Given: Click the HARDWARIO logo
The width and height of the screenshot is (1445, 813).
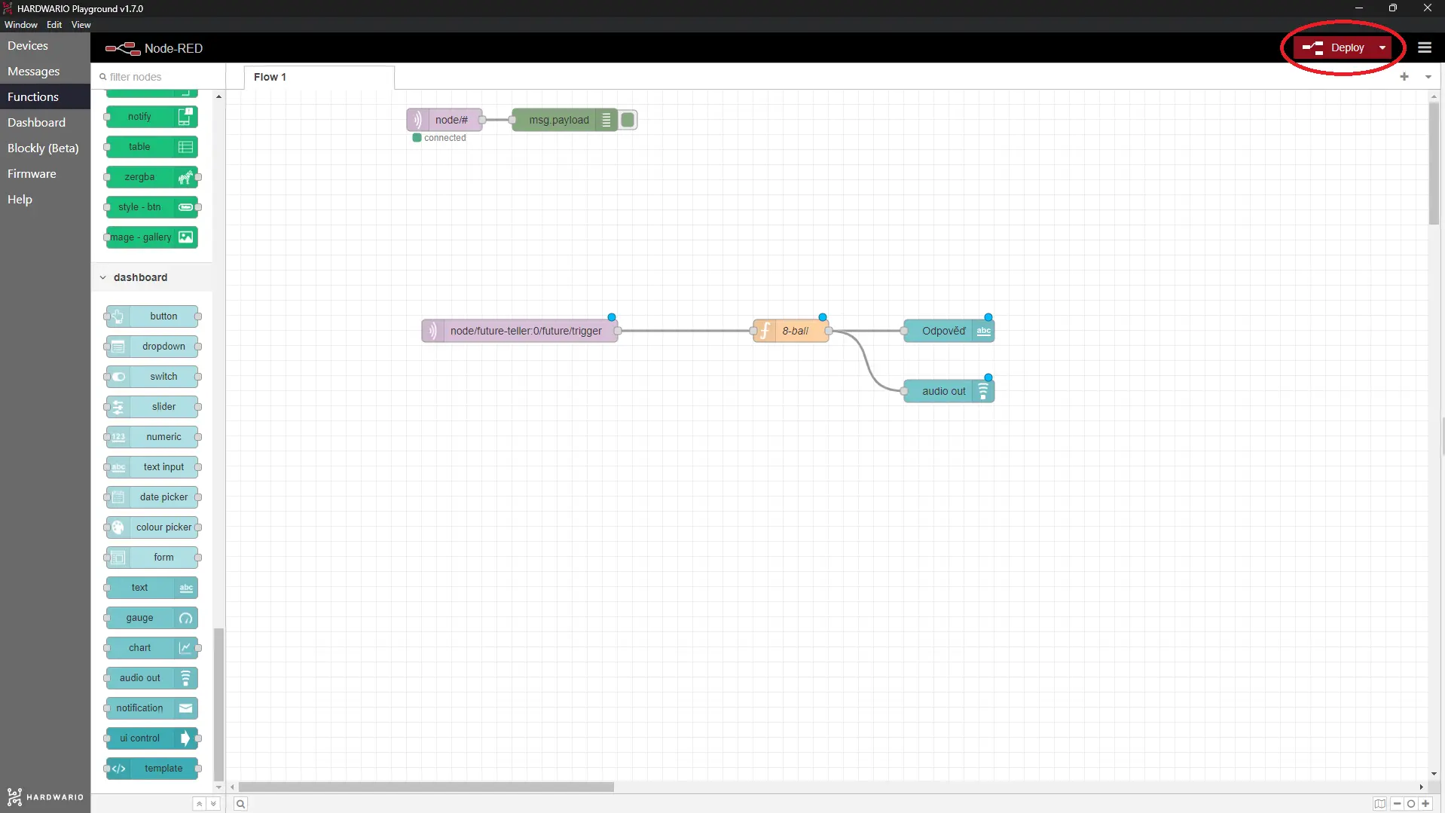Looking at the screenshot, I should pyautogui.click(x=45, y=797).
